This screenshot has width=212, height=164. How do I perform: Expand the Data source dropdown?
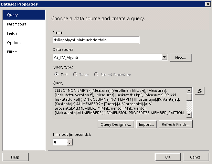pyautogui.click(x=164, y=57)
